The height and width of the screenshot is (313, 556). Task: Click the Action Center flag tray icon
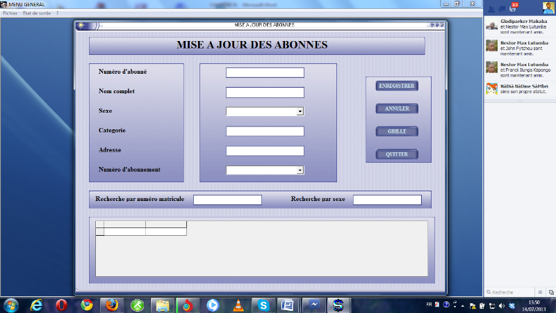click(x=473, y=306)
